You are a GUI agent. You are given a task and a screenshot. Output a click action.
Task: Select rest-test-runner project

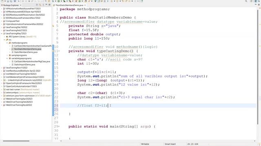(13, 89)
